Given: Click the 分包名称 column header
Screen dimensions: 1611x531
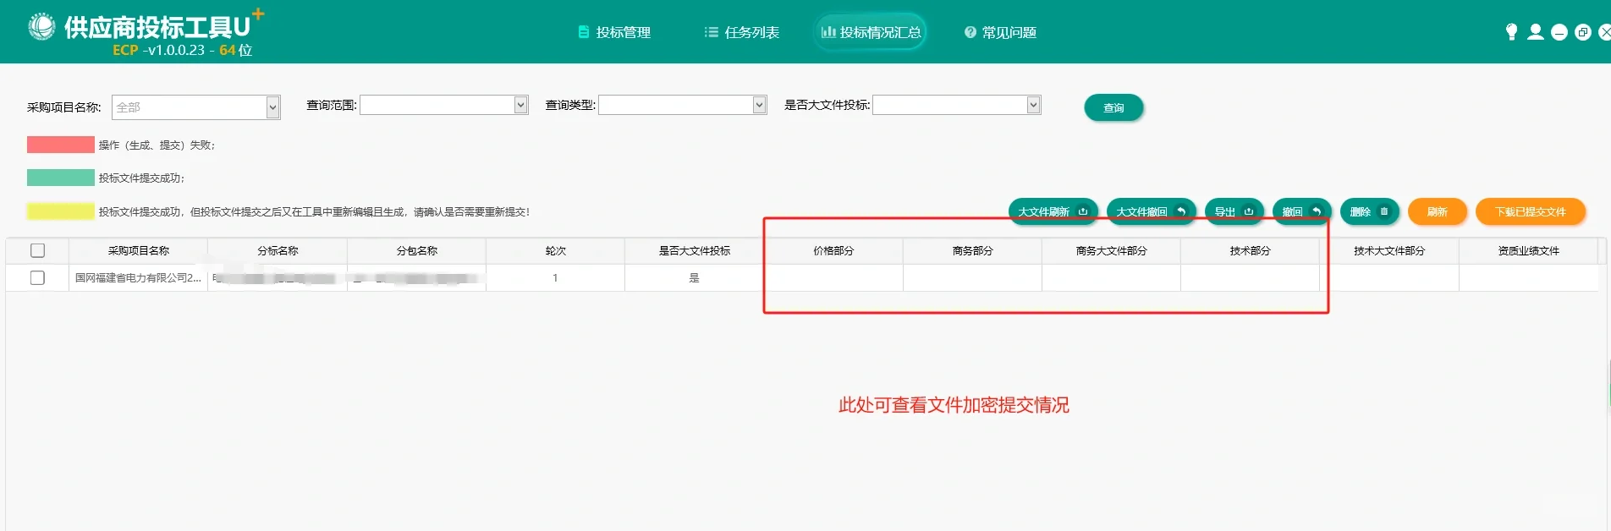Looking at the screenshot, I should 416,250.
